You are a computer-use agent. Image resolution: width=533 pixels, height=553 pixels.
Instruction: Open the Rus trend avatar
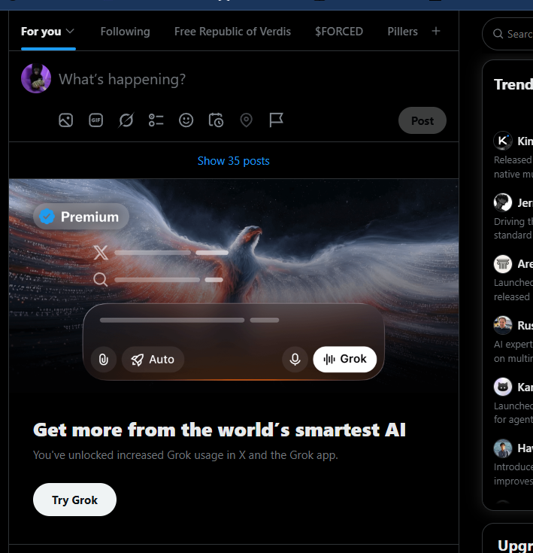pyautogui.click(x=503, y=325)
